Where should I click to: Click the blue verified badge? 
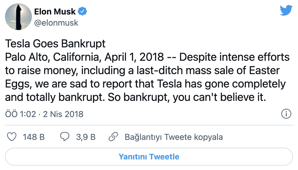tap(83, 12)
